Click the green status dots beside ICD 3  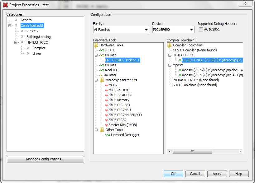(x=102, y=50)
